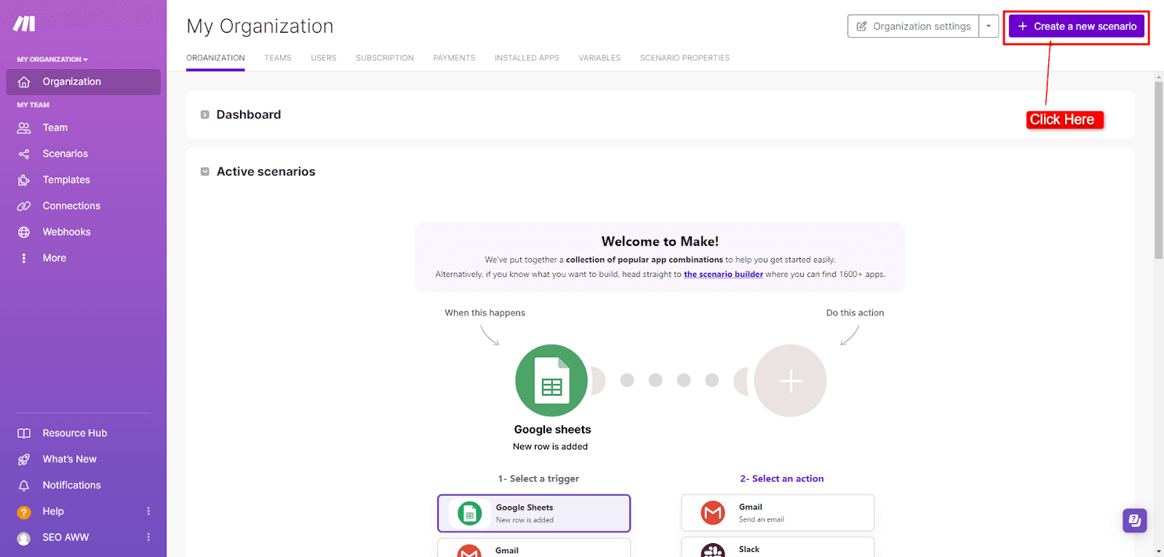The height and width of the screenshot is (557, 1164).
Task: Switch to the Users tab
Action: (x=324, y=58)
